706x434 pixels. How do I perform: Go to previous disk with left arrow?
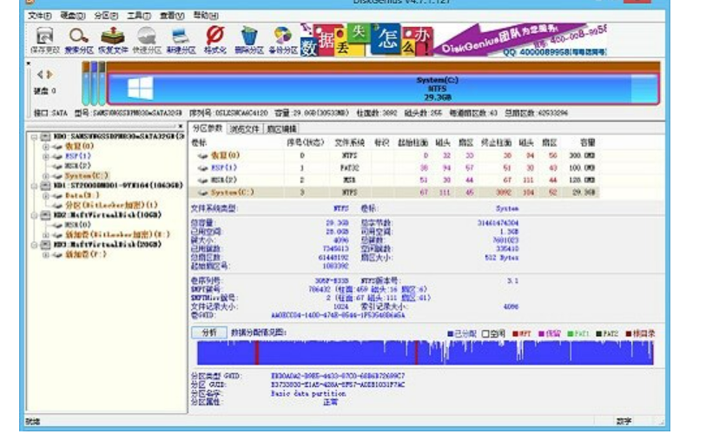point(37,75)
